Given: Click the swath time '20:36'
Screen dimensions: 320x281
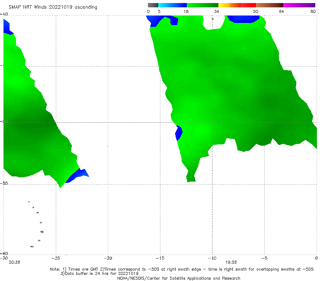Looking at the screenshot, I should tap(14, 262).
